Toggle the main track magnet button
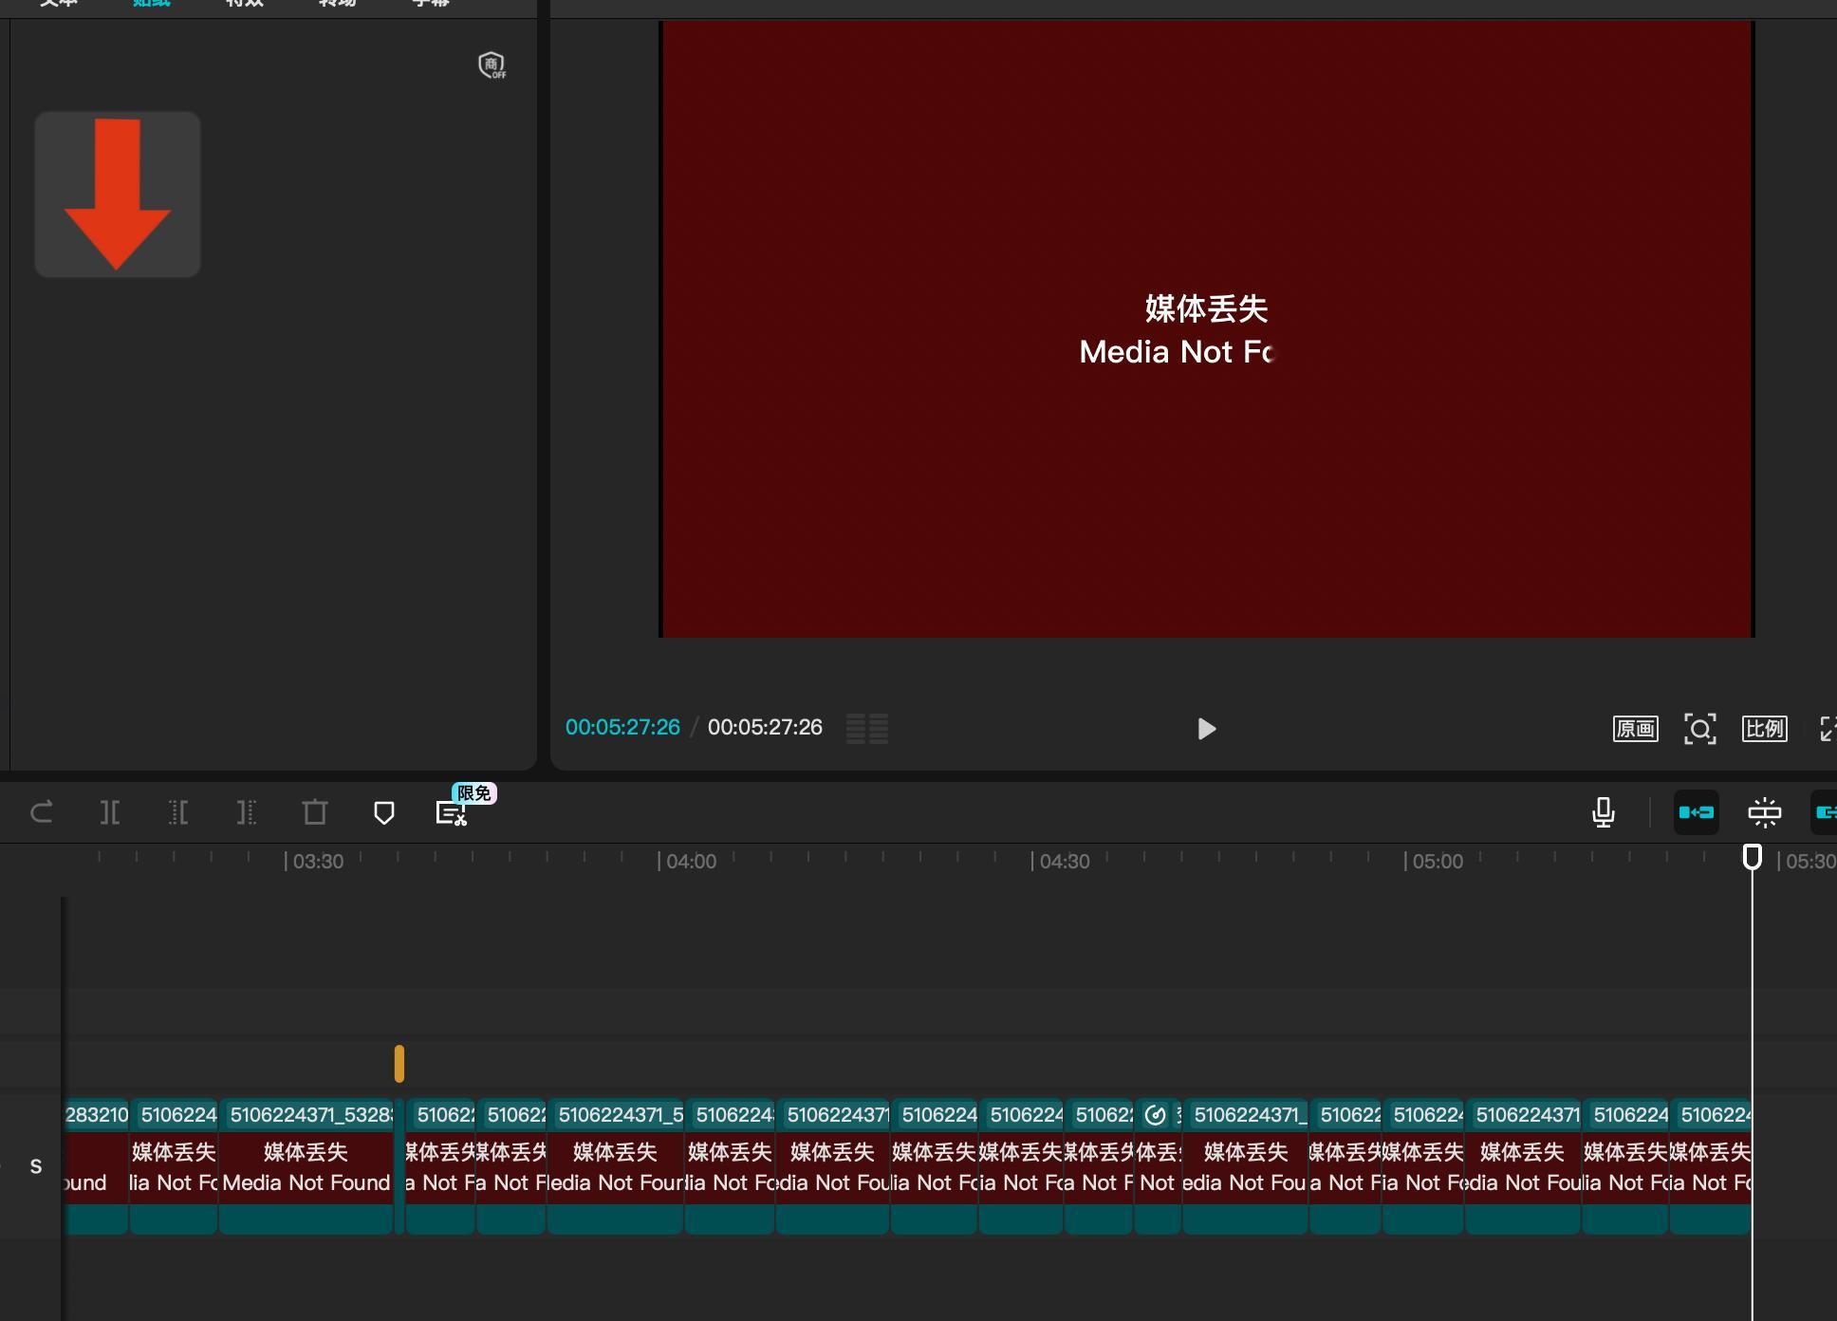This screenshot has width=1837, height=1321. pyautogui.click(x=1697, y=812)
